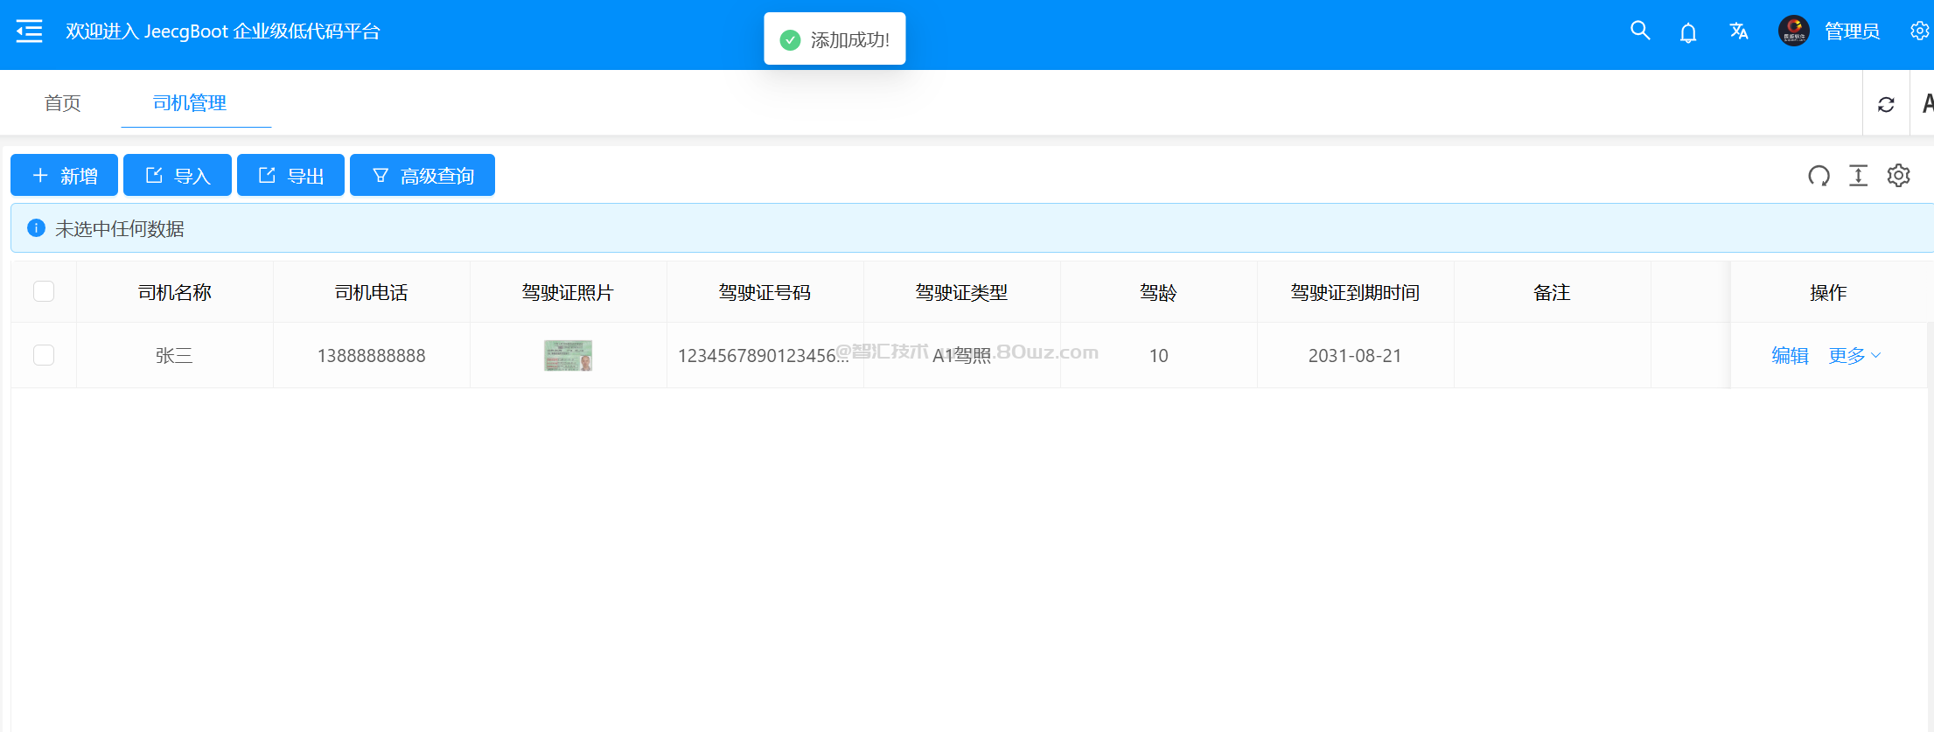The width and height of the screenshot is (1934, 732).
Task: Open the search magnifier icon in the header
Action: [1640, 31]
